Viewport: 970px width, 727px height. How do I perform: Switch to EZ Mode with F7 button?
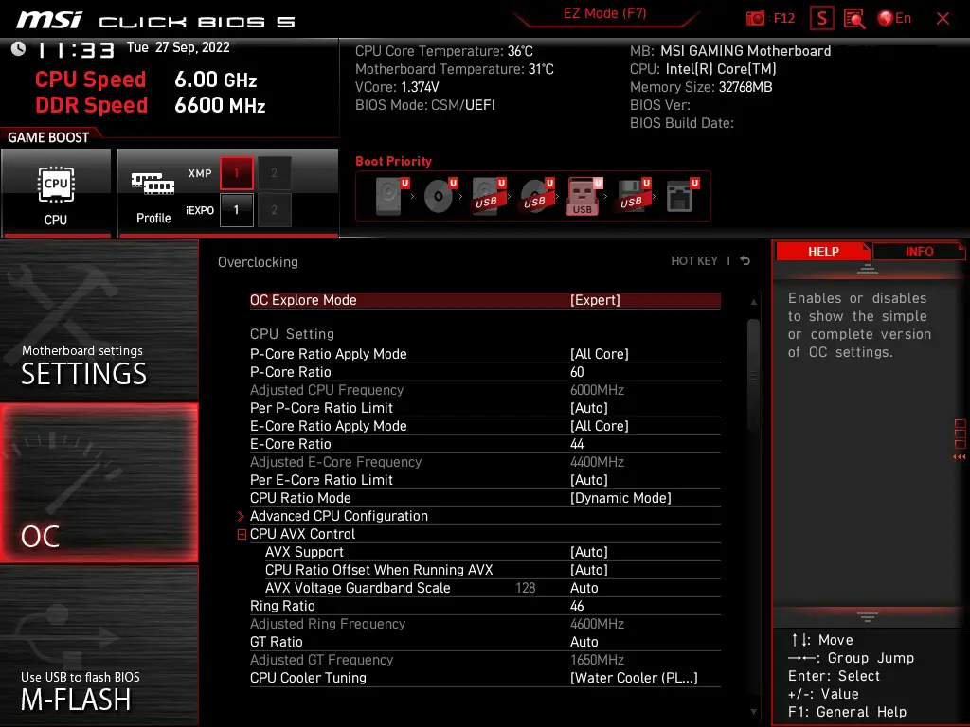[x=604, y=14]
